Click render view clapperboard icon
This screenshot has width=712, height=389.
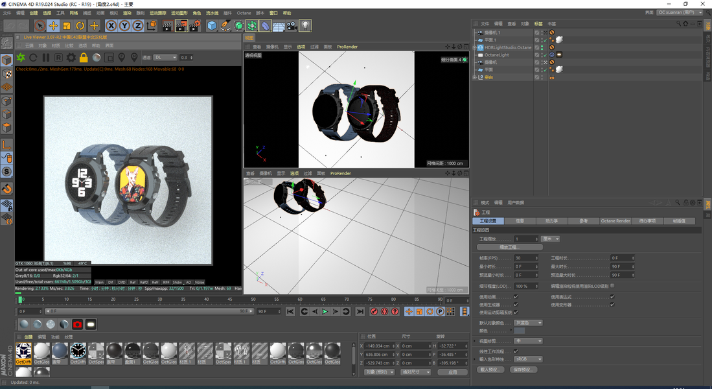167,26
